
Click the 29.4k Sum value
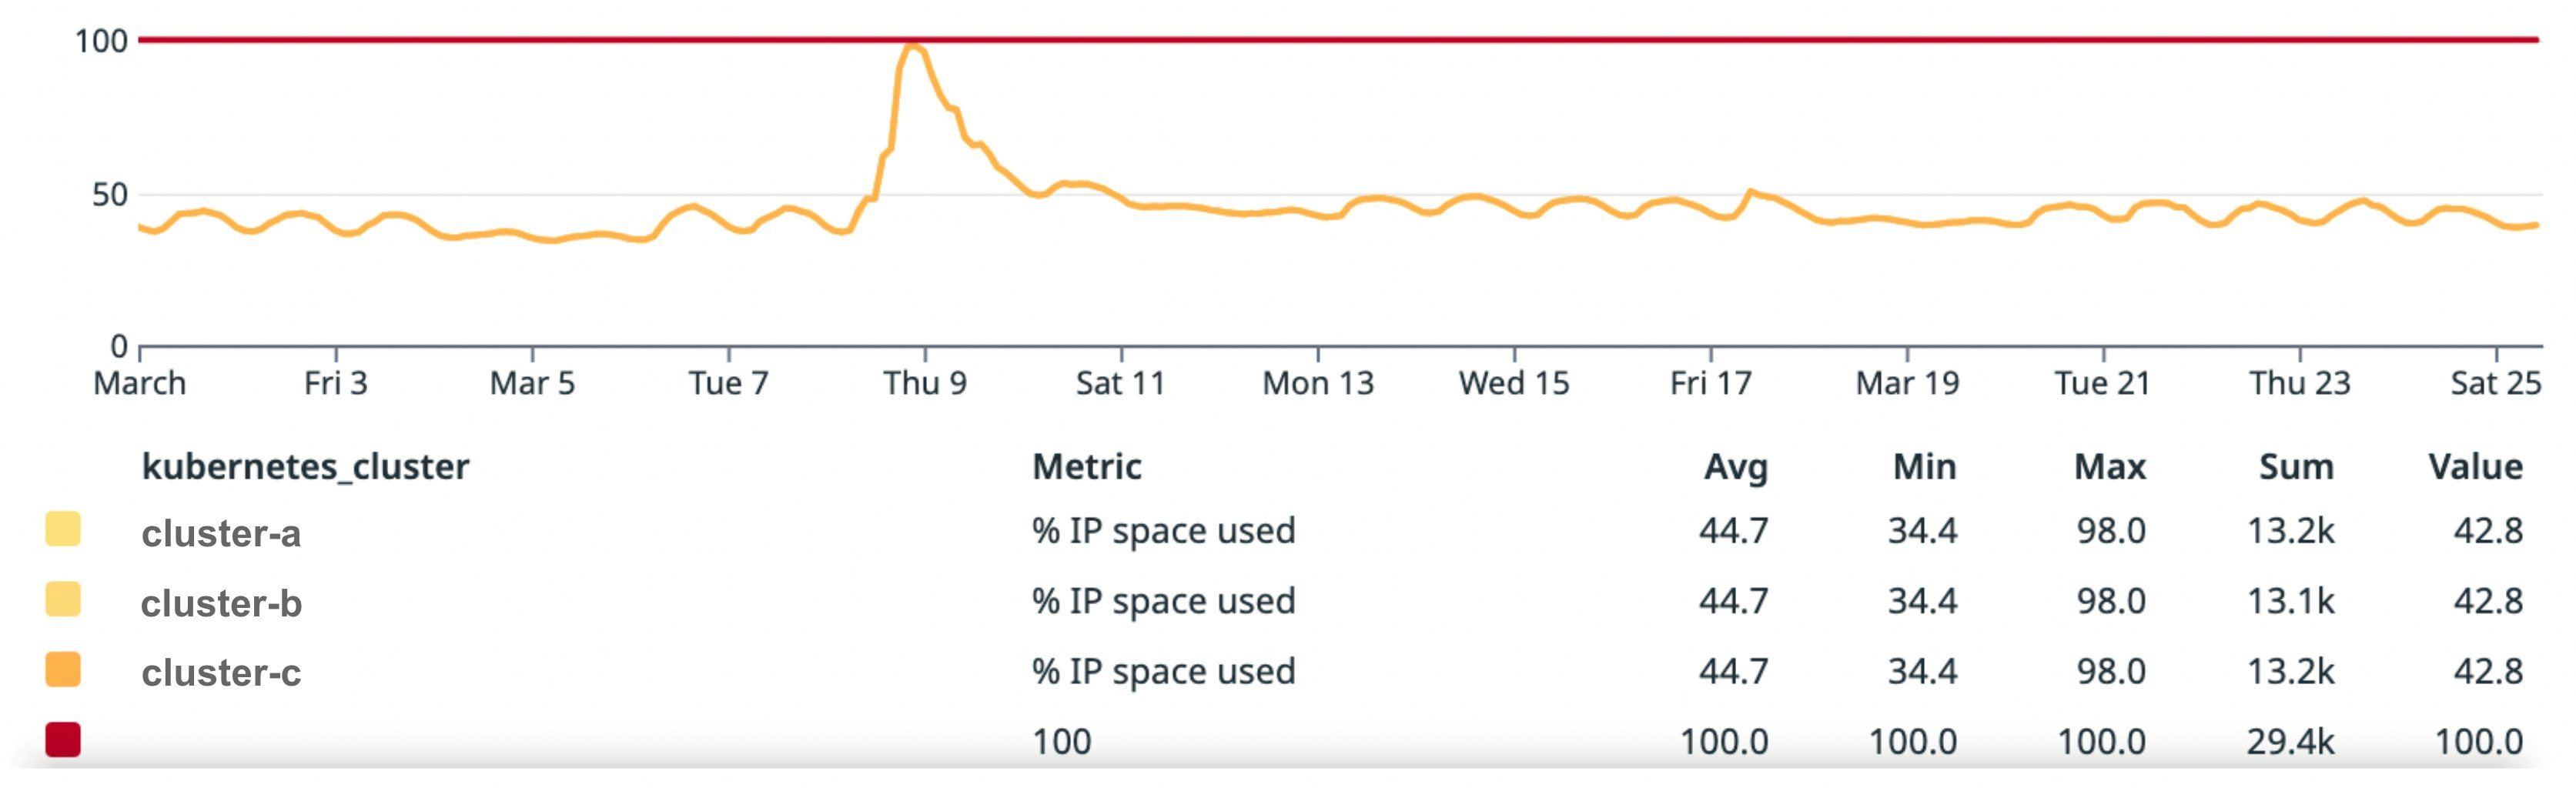pos(2290,742)
